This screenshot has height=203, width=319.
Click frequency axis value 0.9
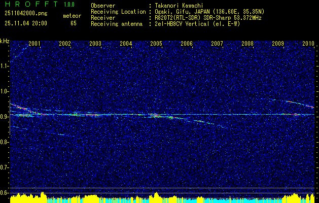click(4, 117)
